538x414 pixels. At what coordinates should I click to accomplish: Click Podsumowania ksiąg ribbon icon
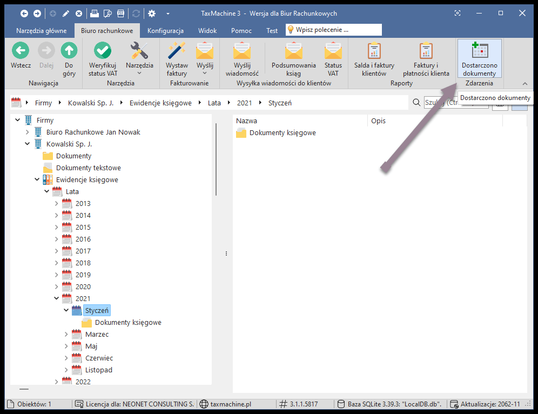pos(293,51)
